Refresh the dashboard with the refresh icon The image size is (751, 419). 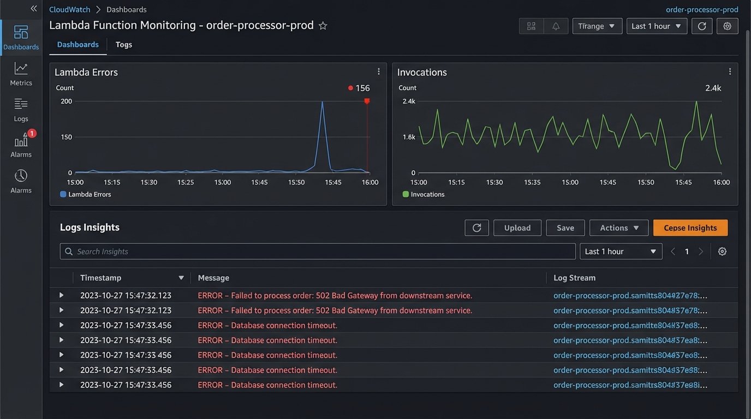702,26
